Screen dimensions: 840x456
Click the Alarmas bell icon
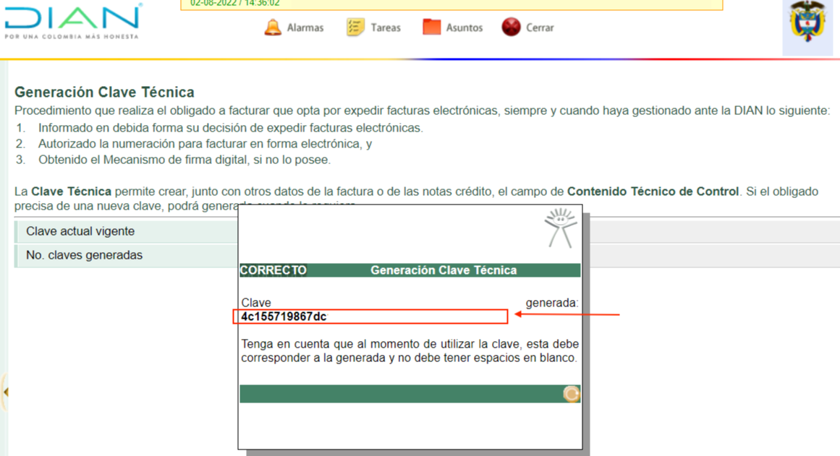pos(273,27)
